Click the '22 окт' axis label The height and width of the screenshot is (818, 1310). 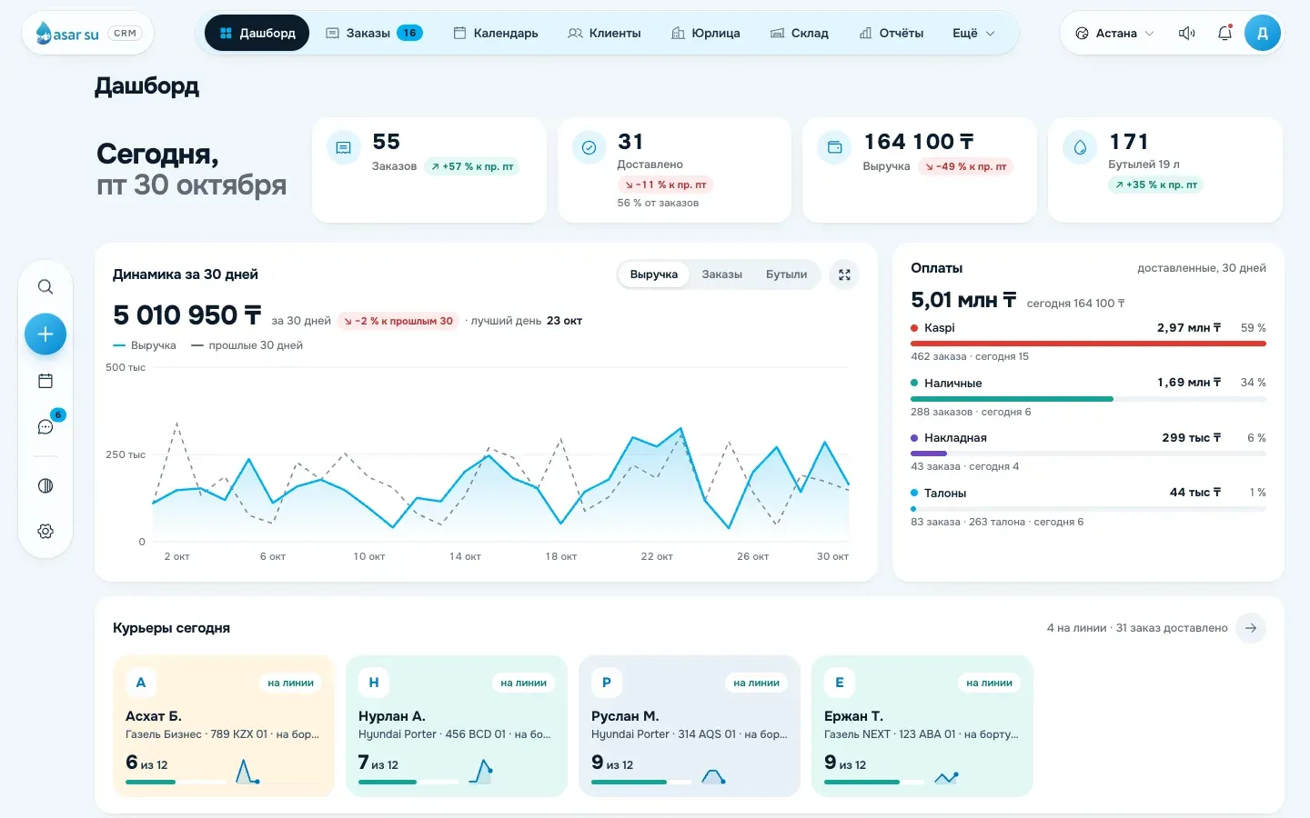pos(657,556)
